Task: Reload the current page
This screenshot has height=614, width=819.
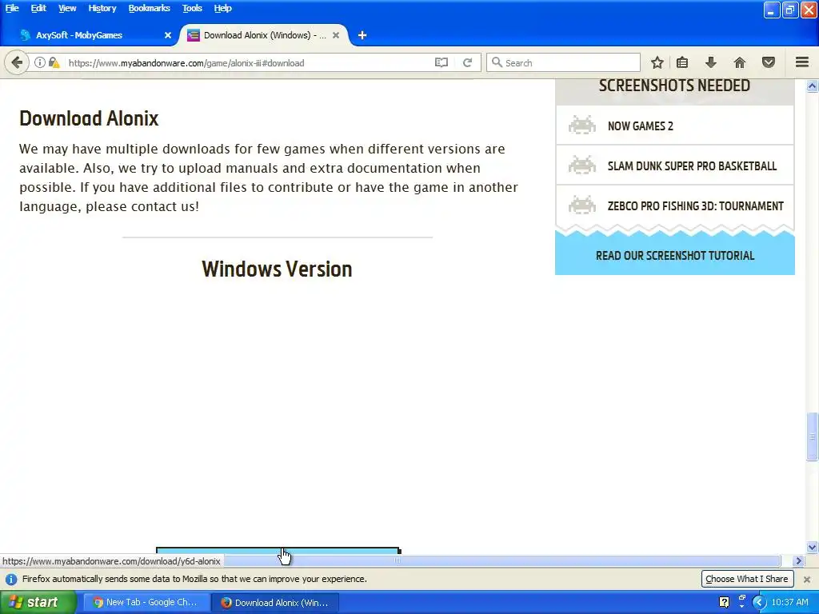Action: point(467,62)
